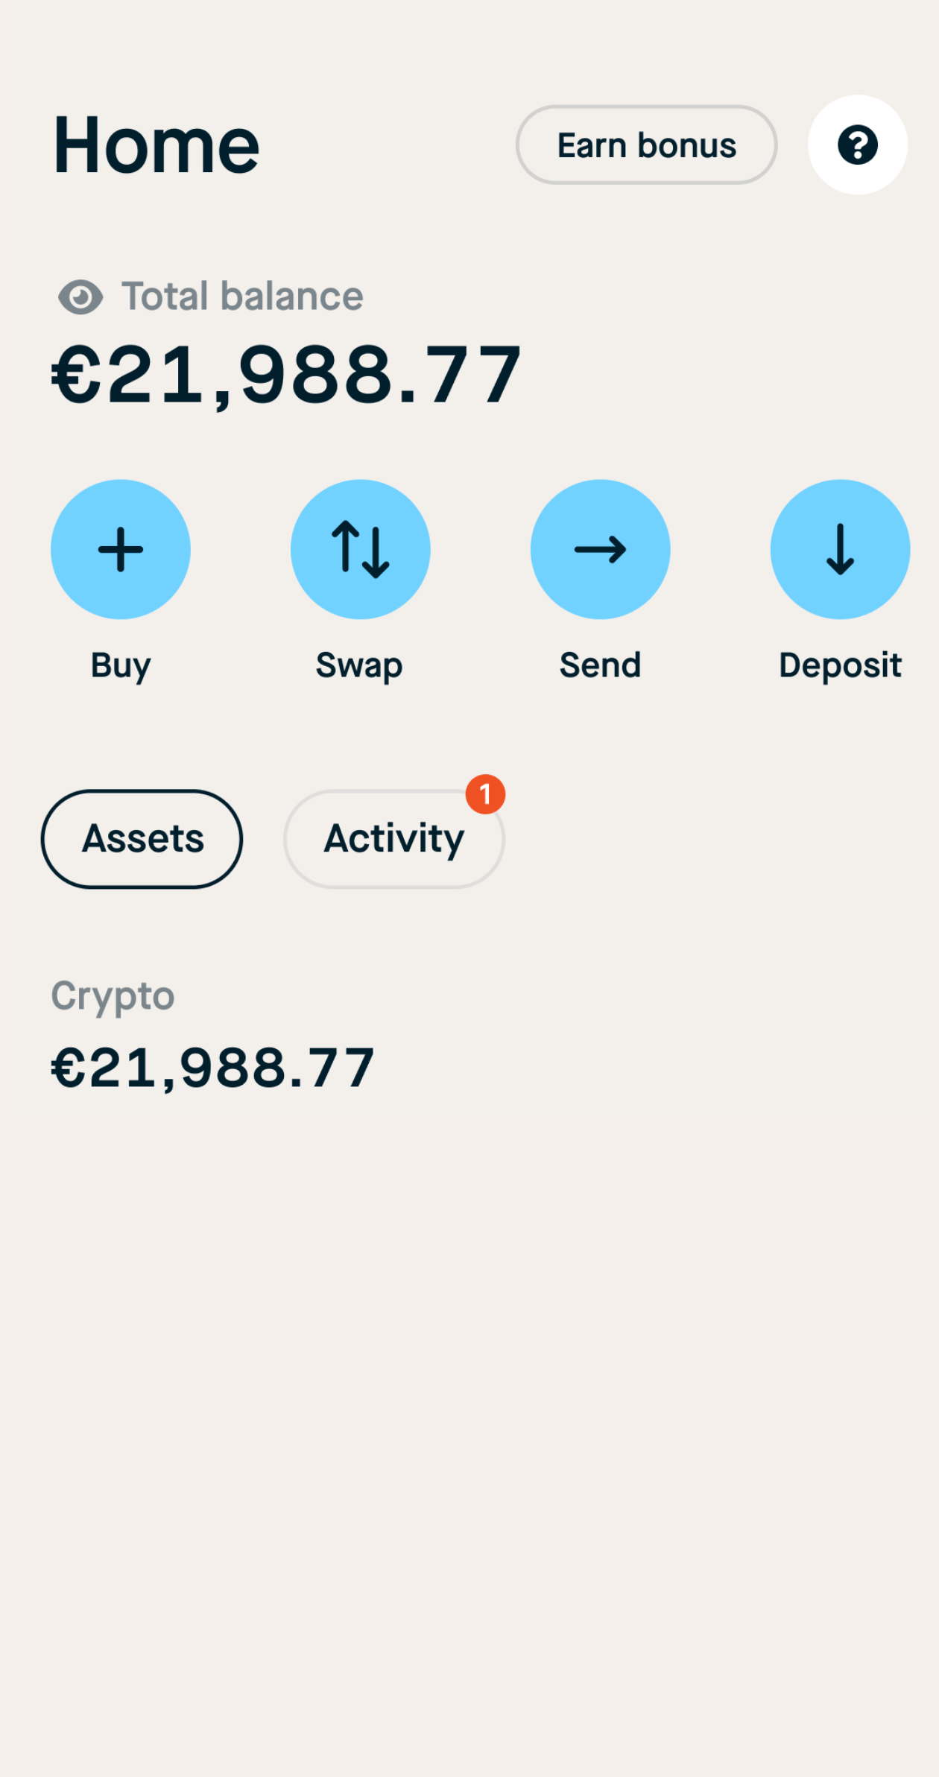Open help via the question mark icon
The image size is (939, 1777).
coord(857,145)
